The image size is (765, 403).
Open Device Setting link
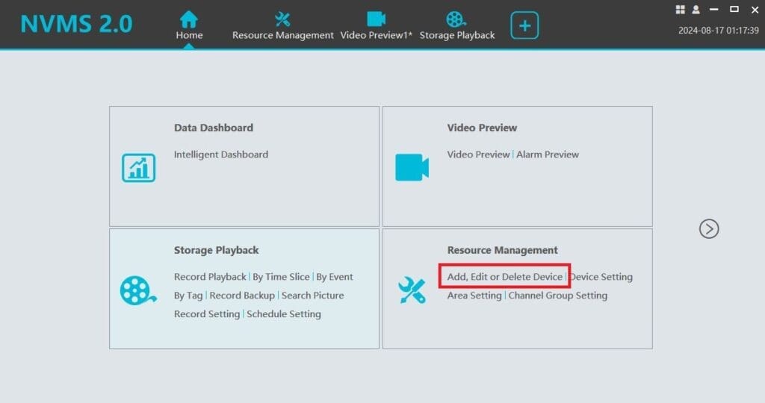coord(601,277)
